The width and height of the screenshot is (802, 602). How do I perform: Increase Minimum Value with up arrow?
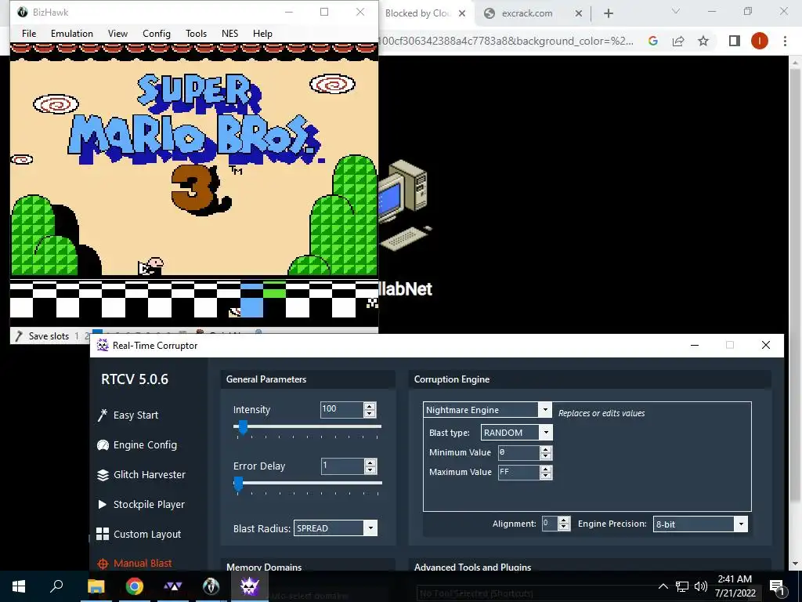[x=546, y=449]
